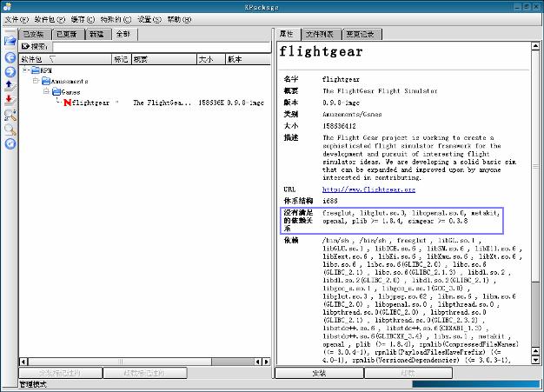Go forward with the right arrow icon
Screen dimensions: 544x392
pyautogui.click(x=10, y=72)
